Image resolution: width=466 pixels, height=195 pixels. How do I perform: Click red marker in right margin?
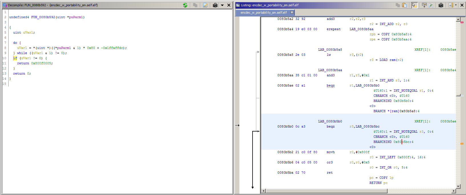(x=462, y=22)
